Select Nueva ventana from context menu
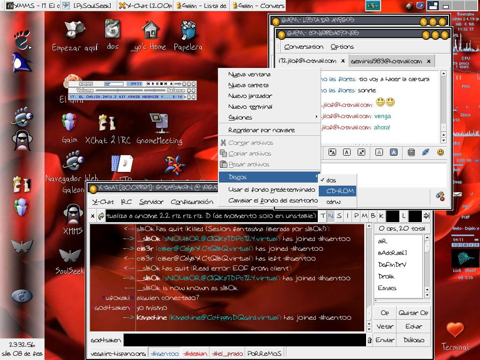The image size is (480, 360). pos(270,74)
